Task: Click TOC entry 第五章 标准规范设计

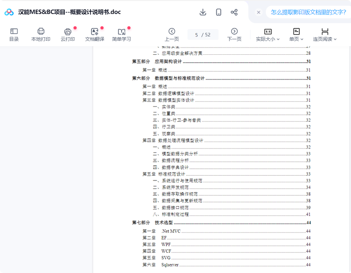Action: coord(226,174)
